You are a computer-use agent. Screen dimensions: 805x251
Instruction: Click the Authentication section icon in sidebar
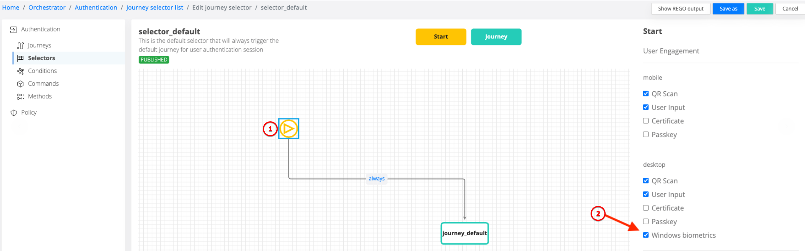point(13,30)
